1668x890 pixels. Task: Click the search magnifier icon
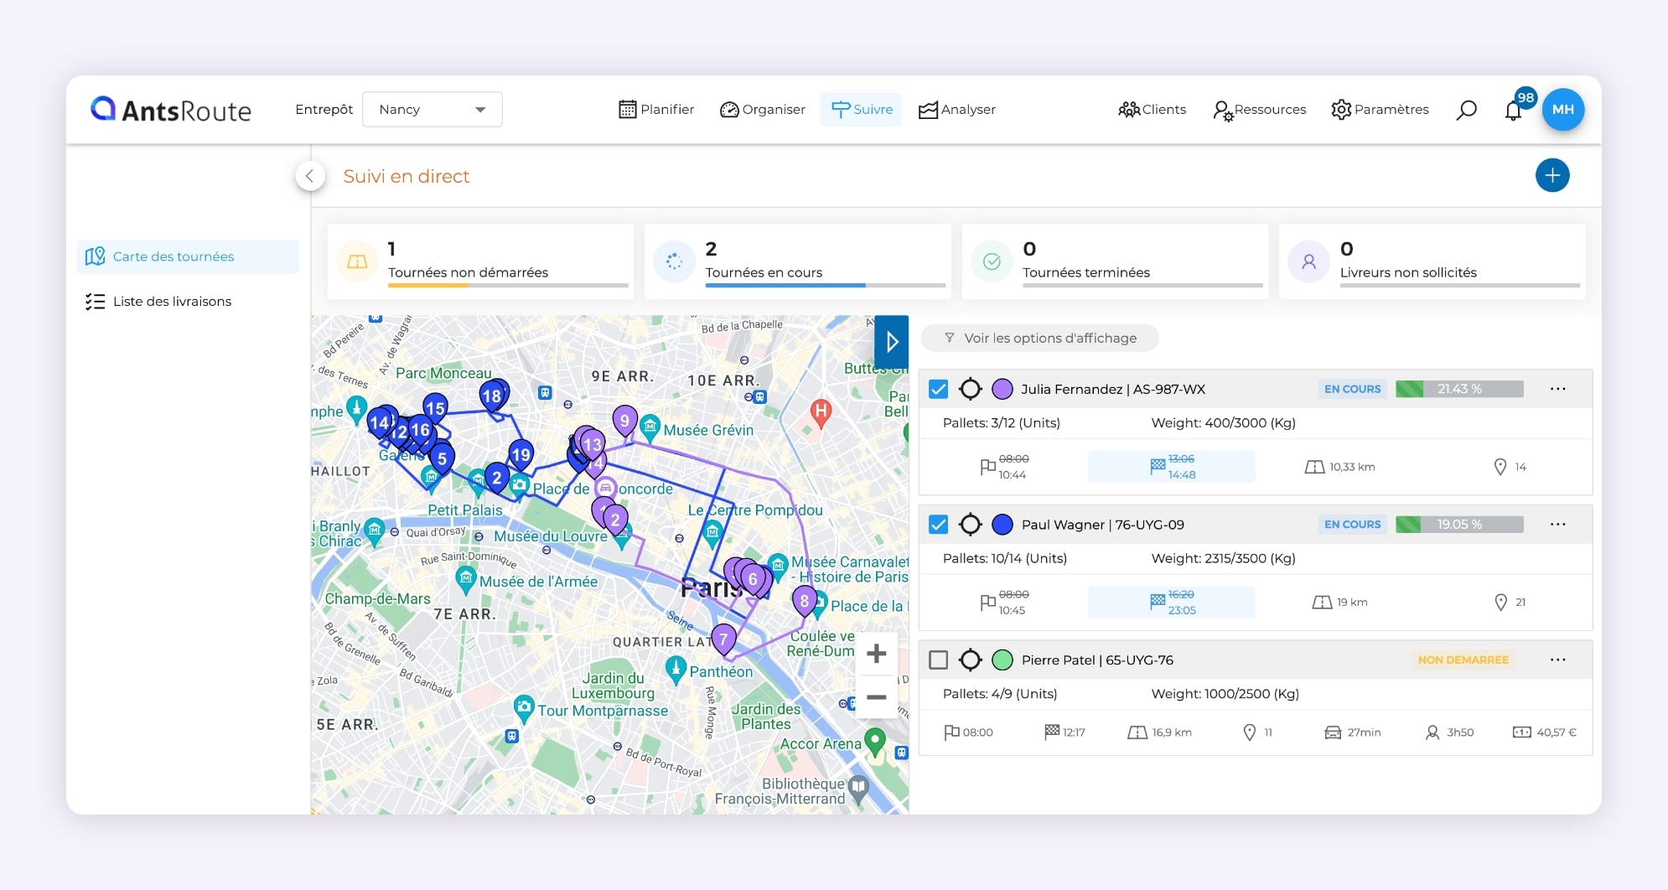point(1466,110)
